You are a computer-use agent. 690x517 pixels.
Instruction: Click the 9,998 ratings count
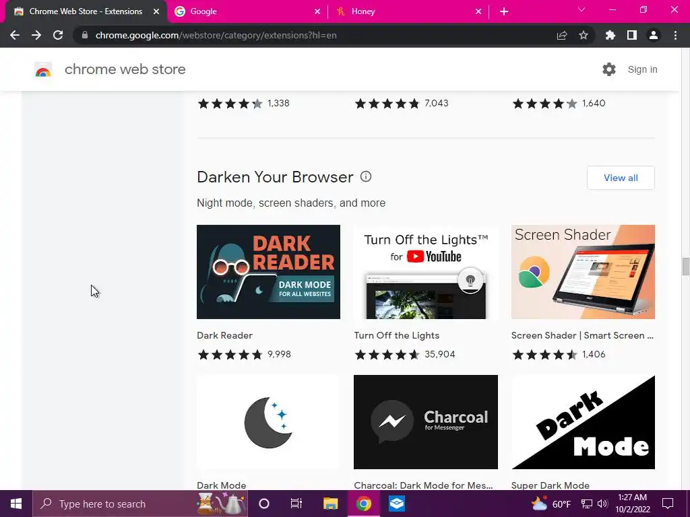[x=279, y=354]
